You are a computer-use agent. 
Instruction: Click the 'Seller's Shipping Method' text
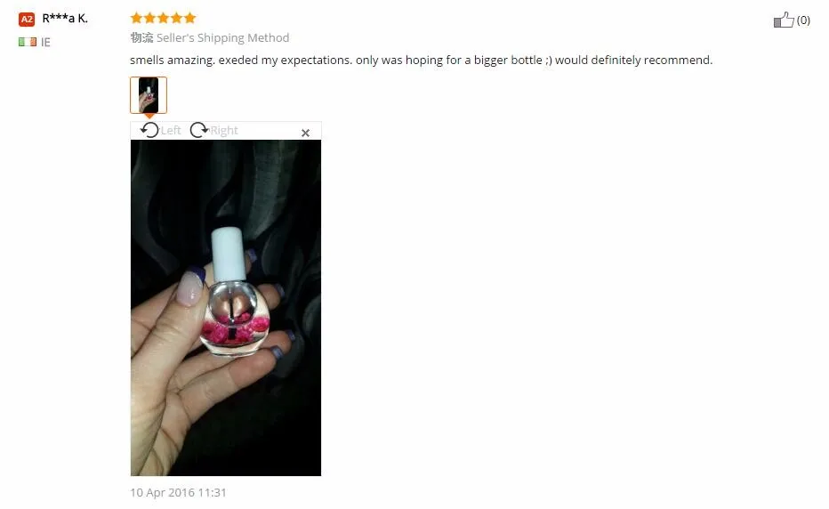(222, 37)
